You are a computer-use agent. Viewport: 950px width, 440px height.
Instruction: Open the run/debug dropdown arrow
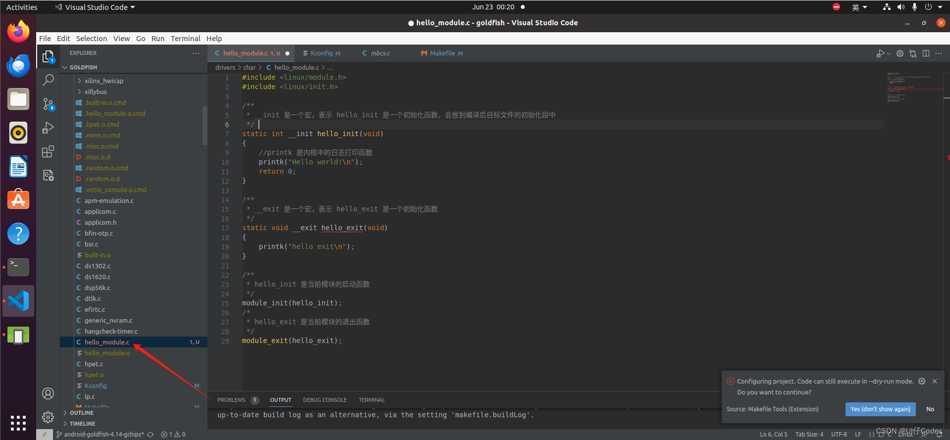point(889,53)
